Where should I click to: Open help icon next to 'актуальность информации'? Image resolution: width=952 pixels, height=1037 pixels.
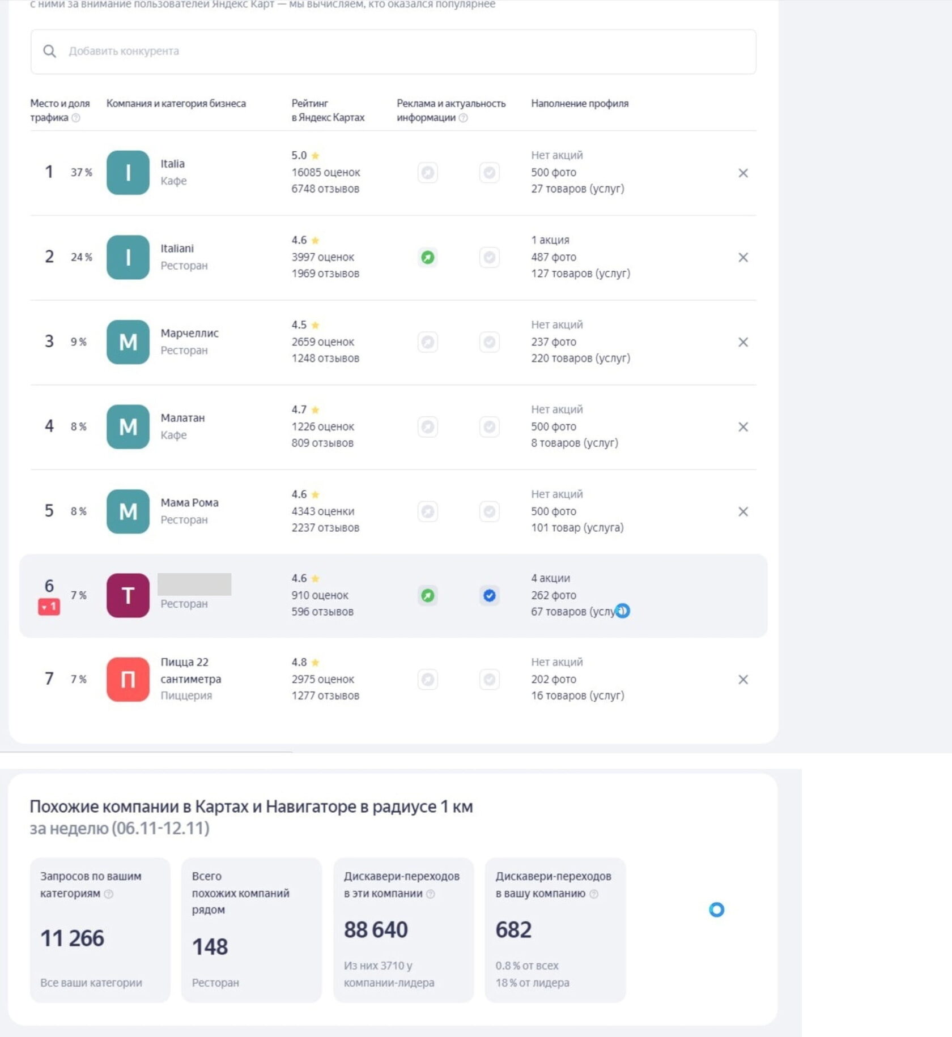[463, 118]
